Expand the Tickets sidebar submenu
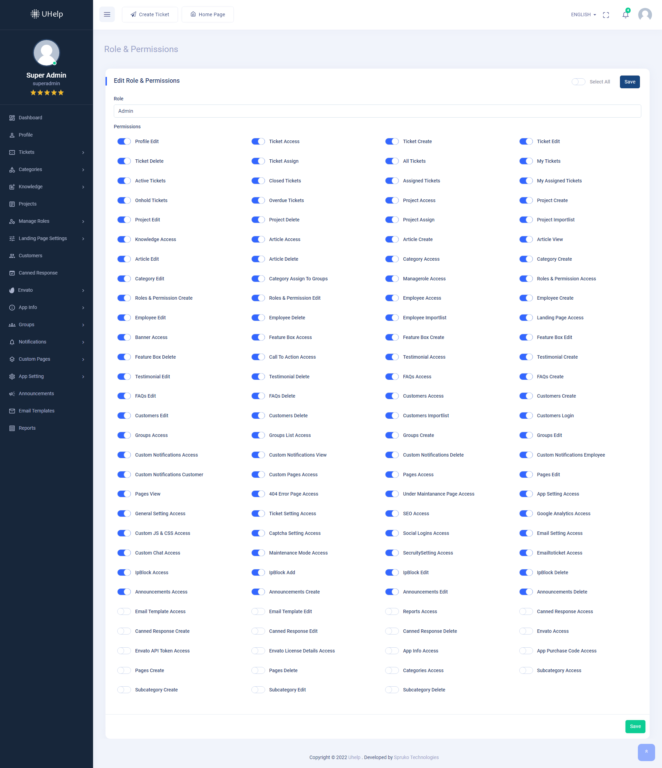 (x=46, y=152)
